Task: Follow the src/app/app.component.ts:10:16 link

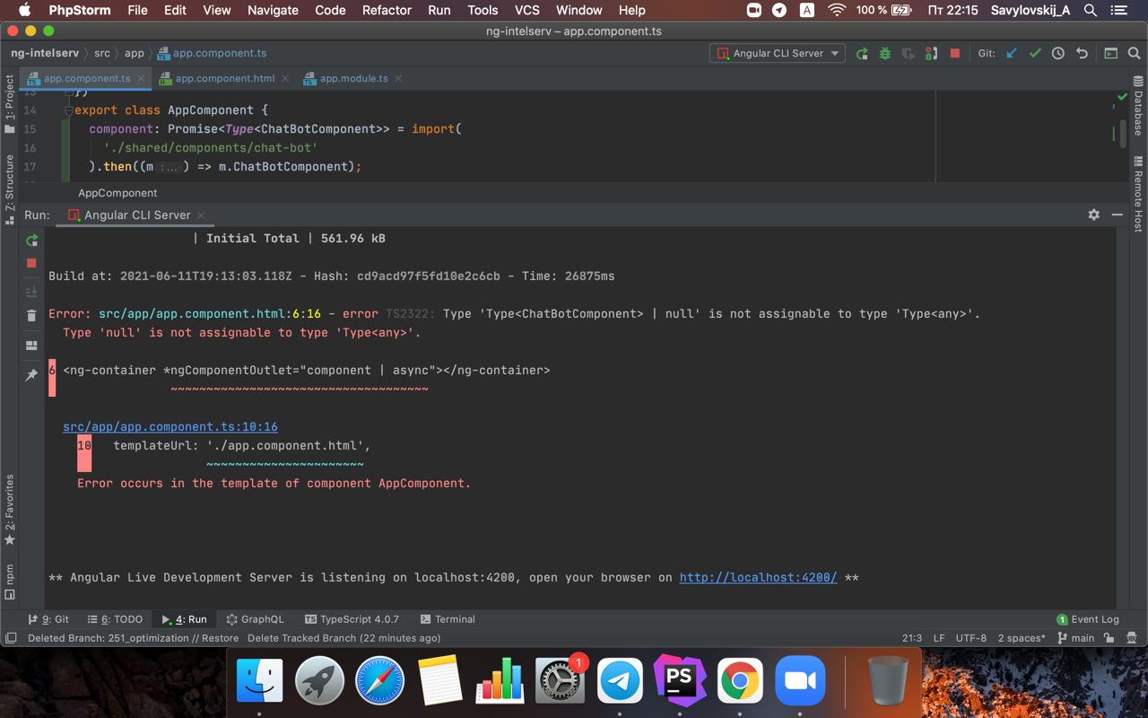Action: click(170, 426)
